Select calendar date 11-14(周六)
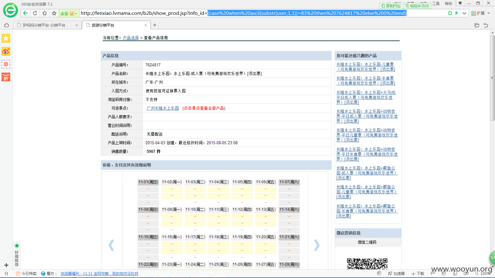495x278 pixels. click(289, 209)
